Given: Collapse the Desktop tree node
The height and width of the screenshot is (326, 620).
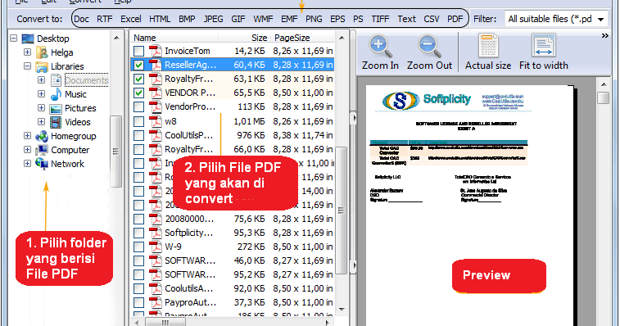Looking at the screenshot, I should 13,38.
